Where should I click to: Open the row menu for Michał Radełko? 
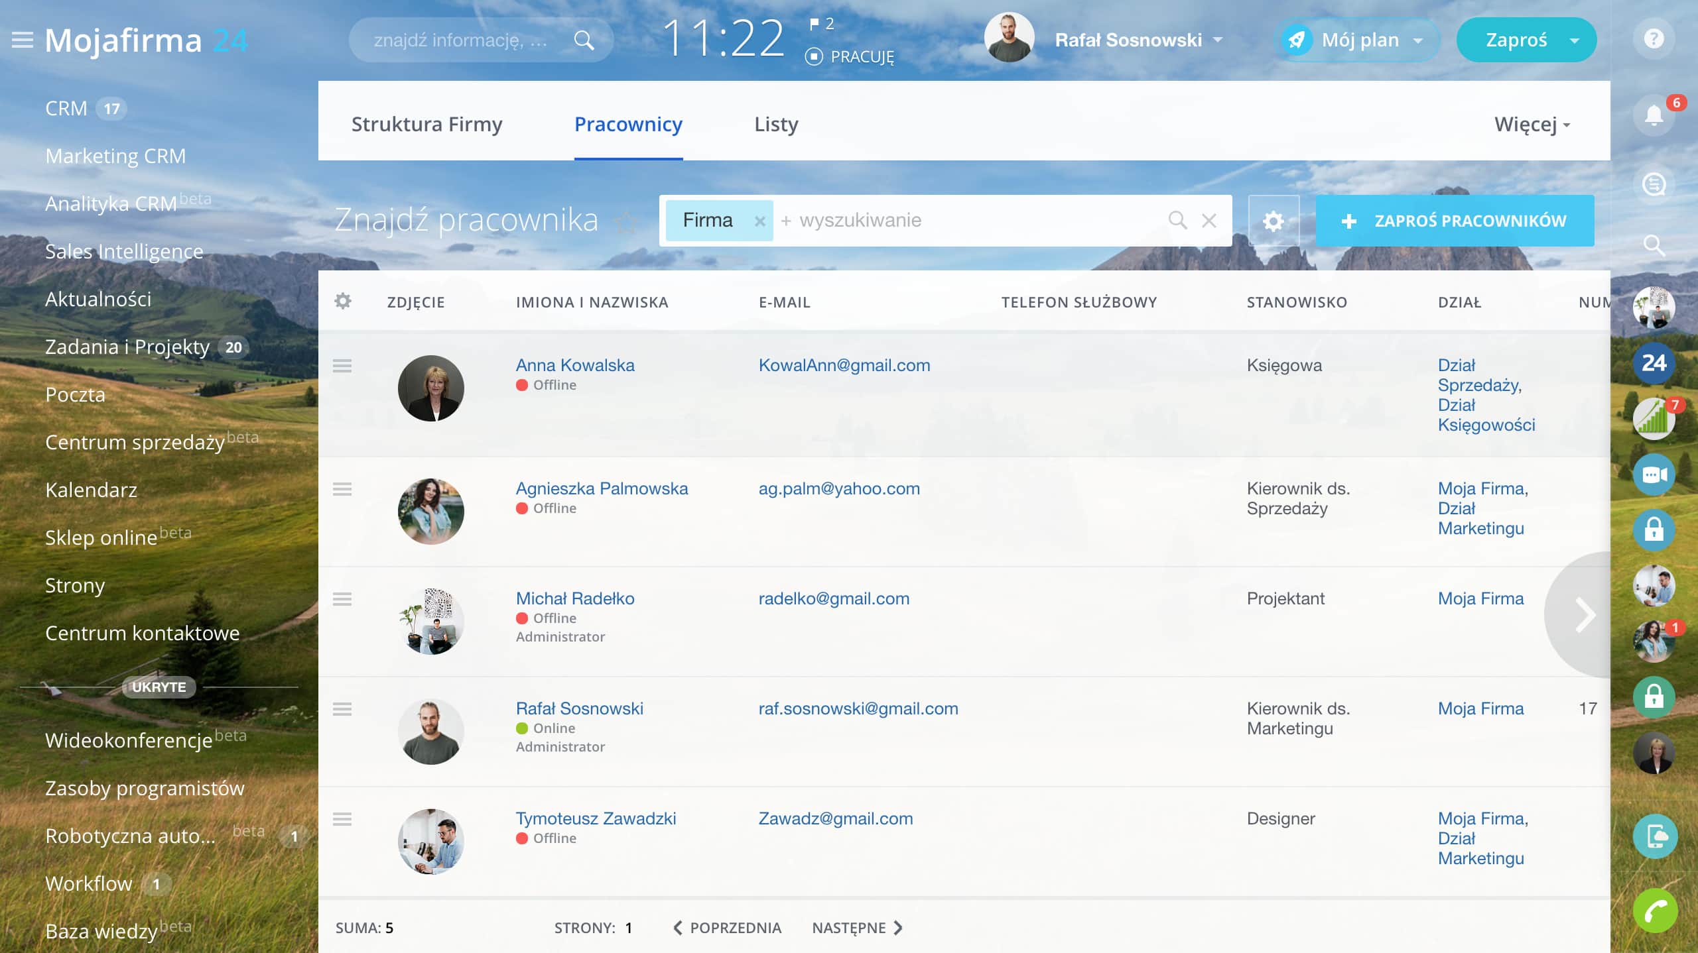point(342,599)
